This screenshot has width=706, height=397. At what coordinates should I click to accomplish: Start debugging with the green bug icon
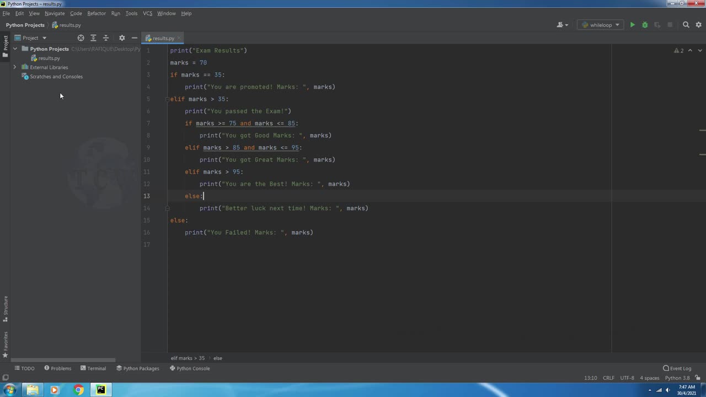coord(645,25)
